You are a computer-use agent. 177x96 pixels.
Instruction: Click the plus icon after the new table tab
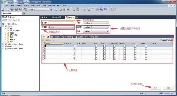(x=77, y=17)
